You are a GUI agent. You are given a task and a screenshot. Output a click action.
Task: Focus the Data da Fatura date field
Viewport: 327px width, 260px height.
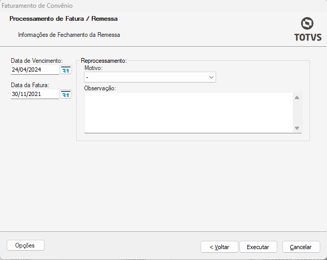pyautogui.click(x=34, y=94)
